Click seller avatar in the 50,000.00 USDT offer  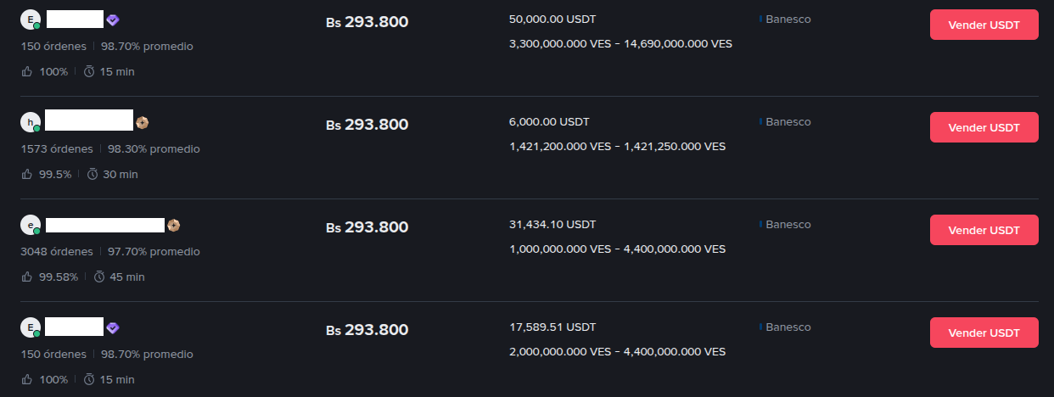(x=31, y=20)
